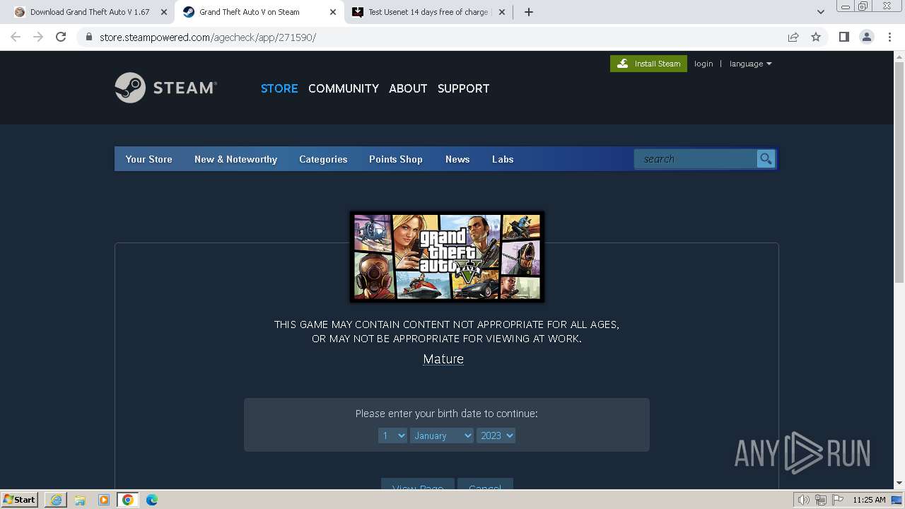Image resolution: width=905 pixels, height=509 pixels.
Task: Open the Your Store tab
Action: coord(148,159)
